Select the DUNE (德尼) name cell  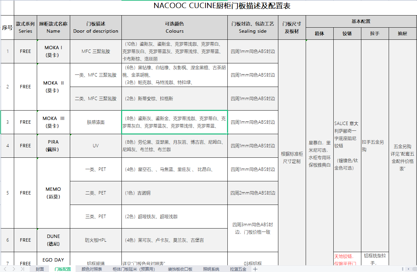tap(53, 240)
